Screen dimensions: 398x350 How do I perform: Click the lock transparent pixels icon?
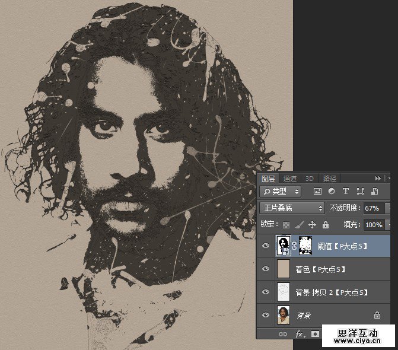[x=286, y=225]
